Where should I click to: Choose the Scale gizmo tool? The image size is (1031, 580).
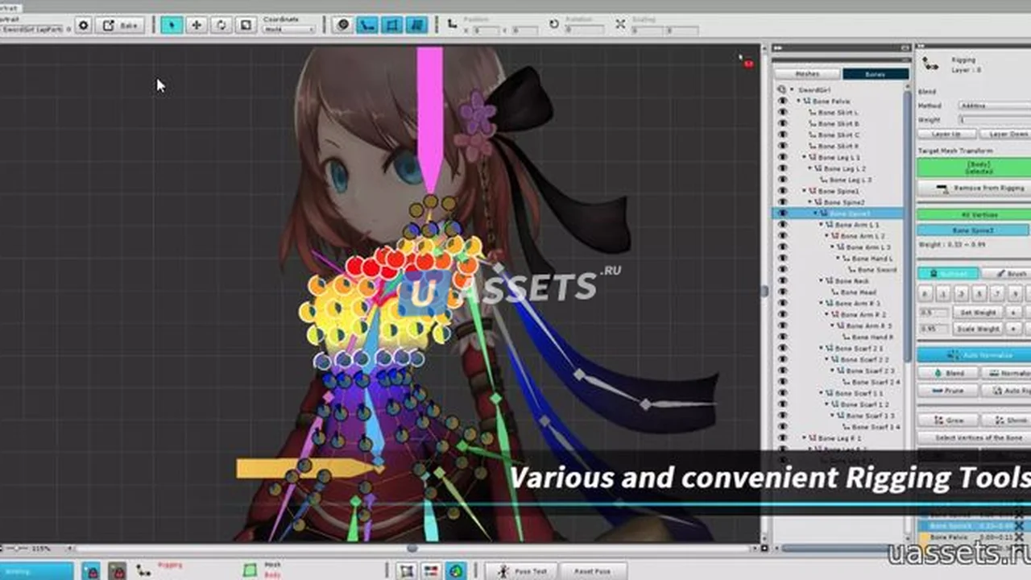point(246,25)
